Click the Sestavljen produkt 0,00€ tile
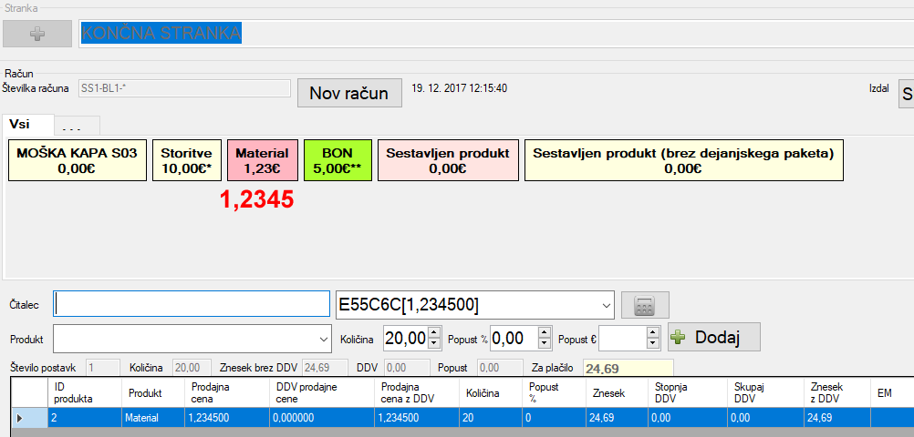The width and height of the screenshot is (914, 437). pyautogui.click(x=447, y=160)
